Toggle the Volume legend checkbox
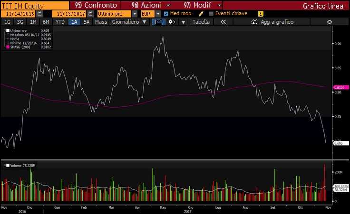Viewport: 350px width, 214px height. [8, 166]
